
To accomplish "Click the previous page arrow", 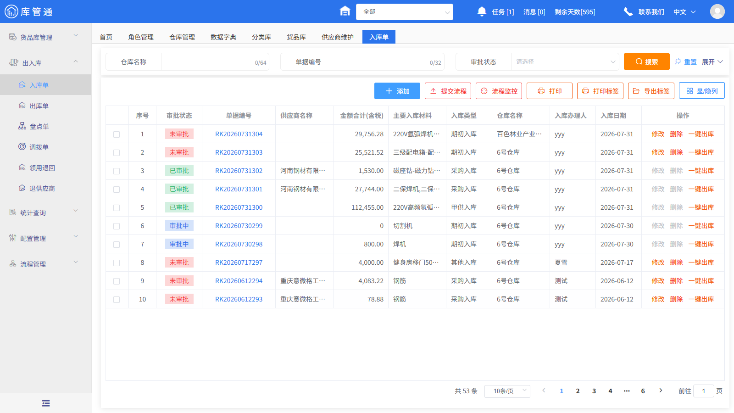I will 544,391.
